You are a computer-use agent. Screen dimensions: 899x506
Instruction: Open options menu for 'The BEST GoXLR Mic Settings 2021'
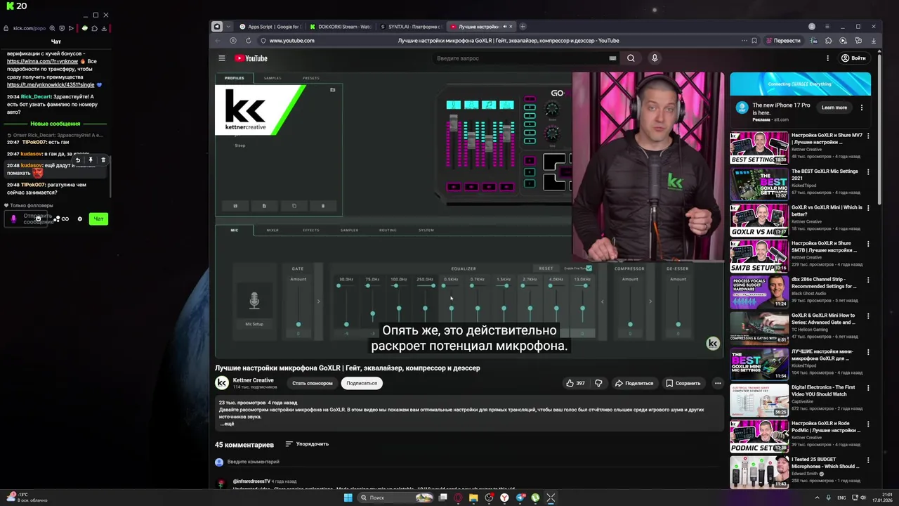tap(868, 172)
